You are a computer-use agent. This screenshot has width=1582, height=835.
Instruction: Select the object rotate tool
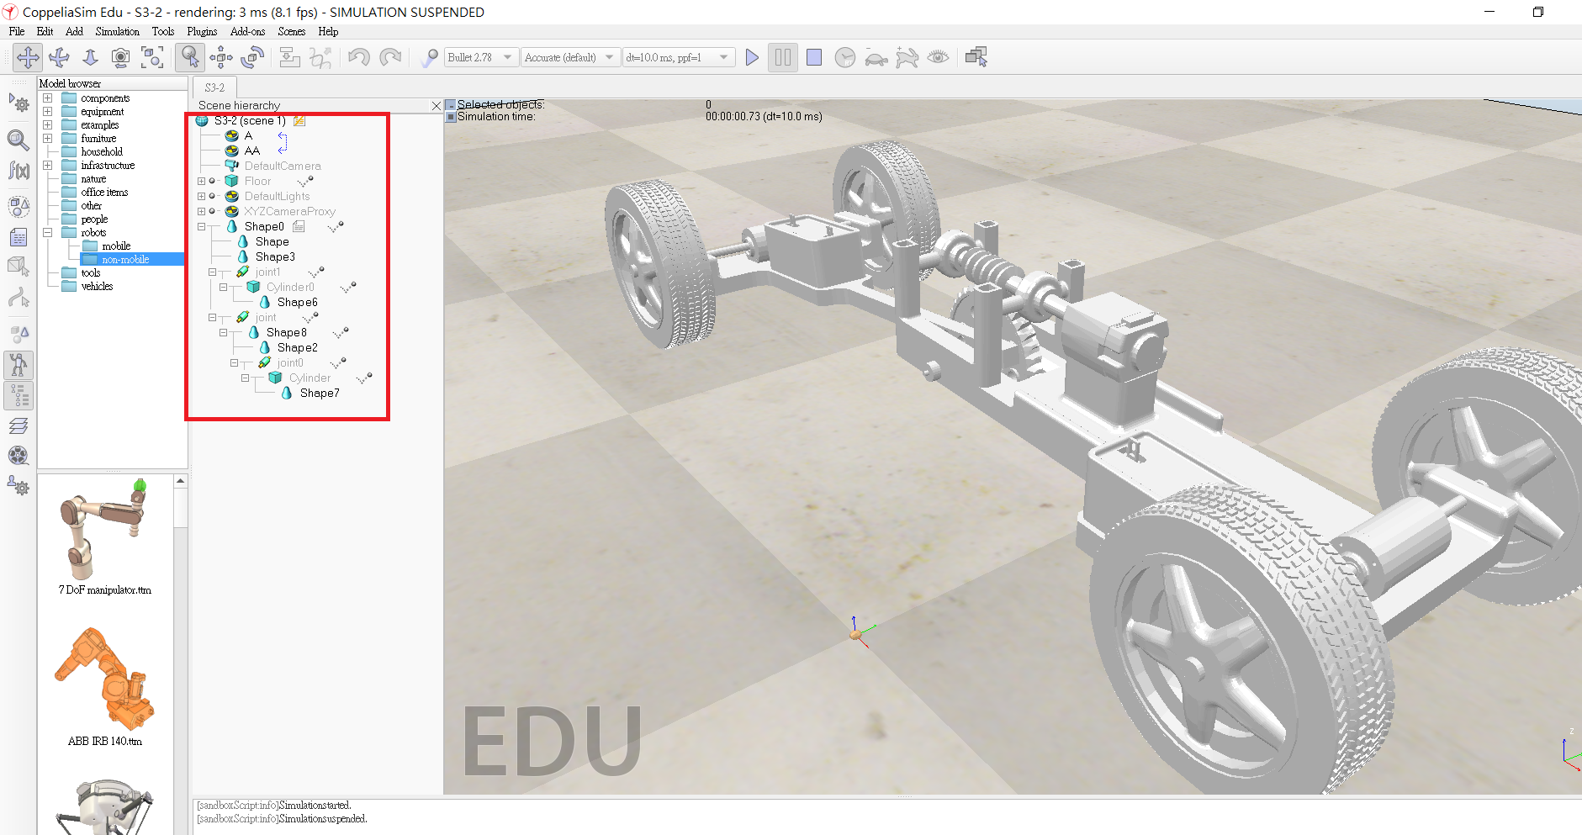[x=252, y=57]
